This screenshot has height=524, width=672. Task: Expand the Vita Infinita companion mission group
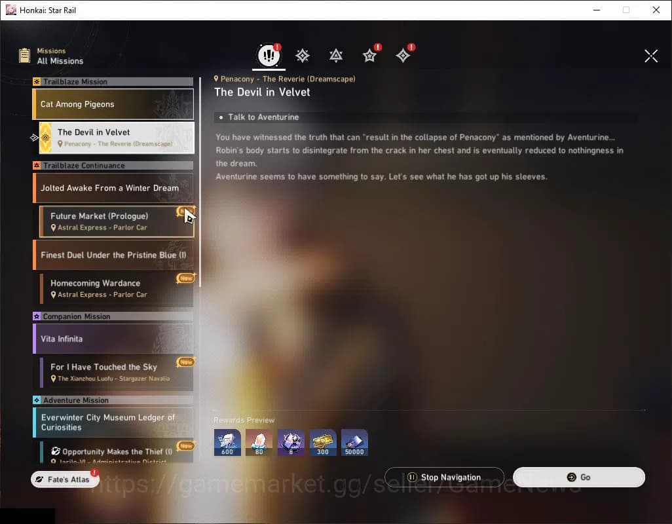coord(113,339)
